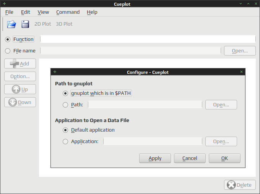This screenshot has height=194, width=260.
Task: Click Open... beside File name field
Action: (240, 51)
